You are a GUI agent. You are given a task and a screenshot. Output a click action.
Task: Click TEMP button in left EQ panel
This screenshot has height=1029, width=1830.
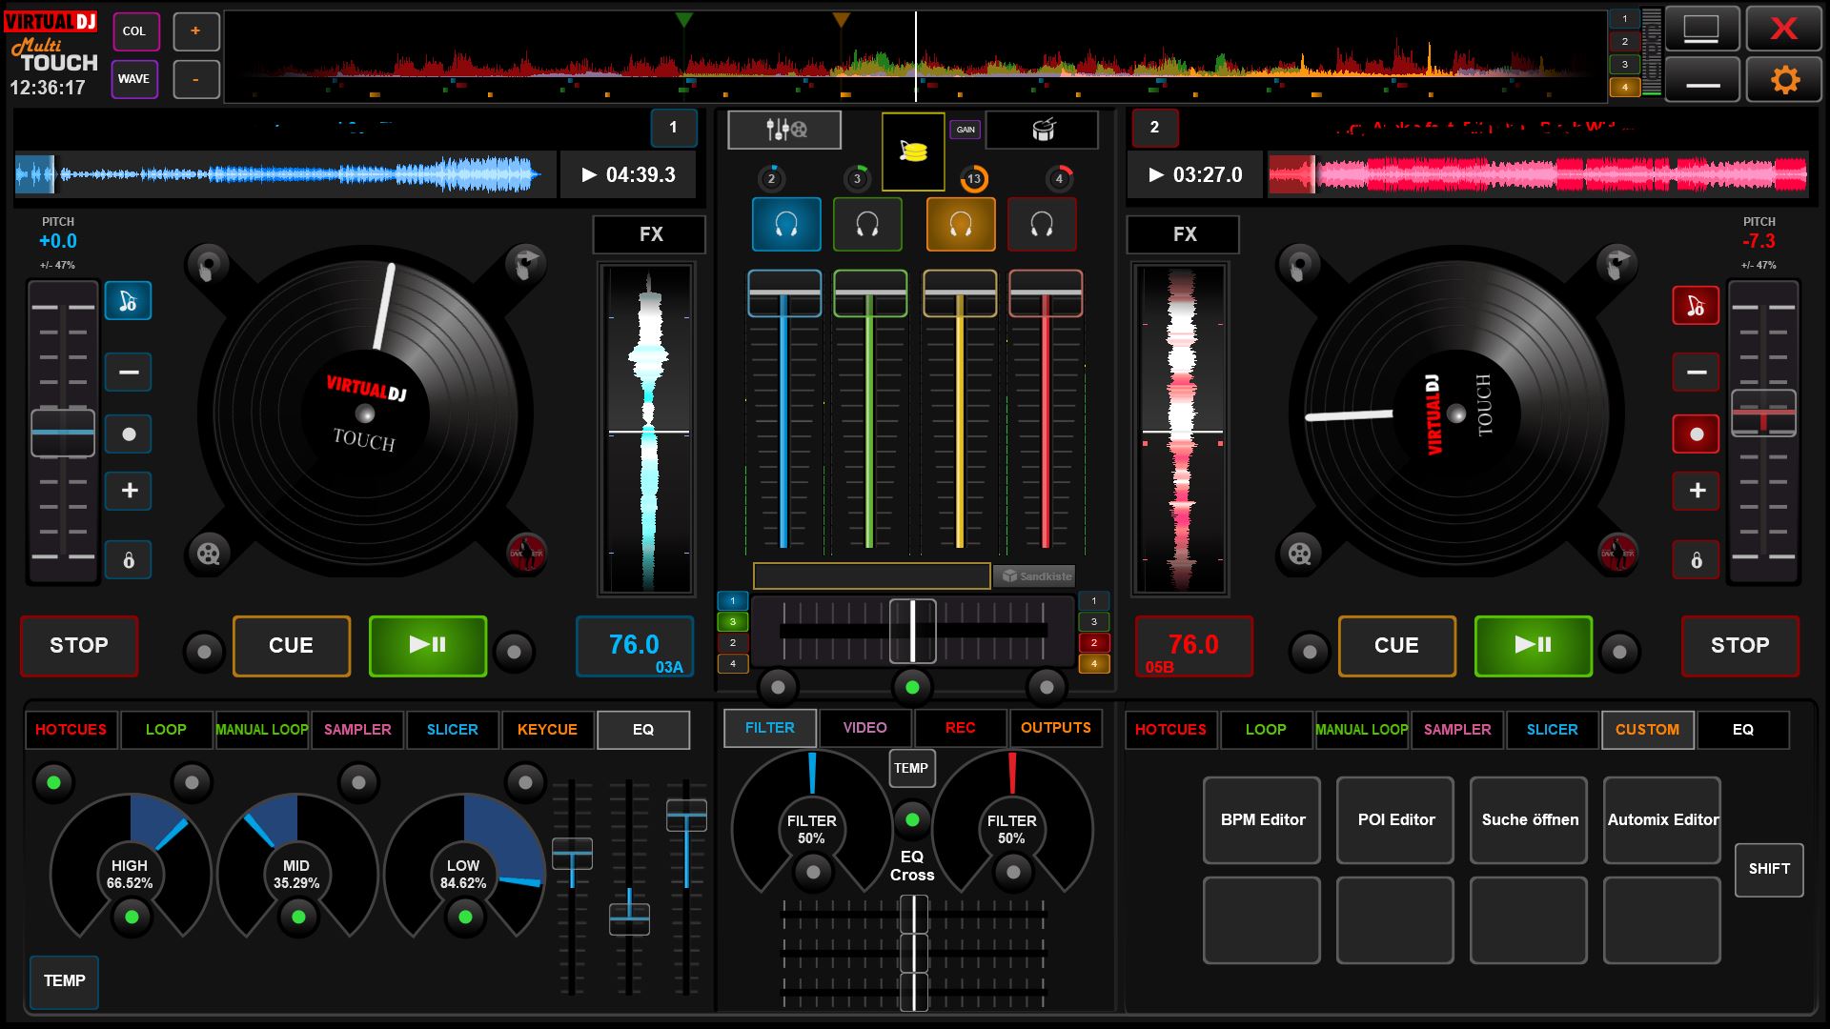pos(65,981)
